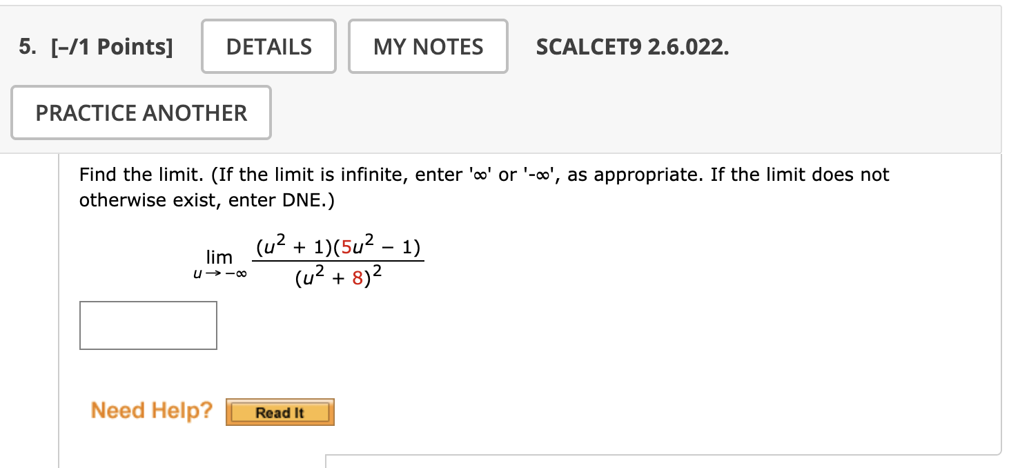
Task: Click the SCALCET9 2.6.022 reference code
Action: click(x=632, y=47)
